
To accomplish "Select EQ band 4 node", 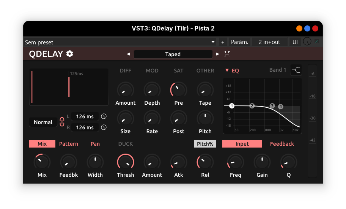I will 280,107.
